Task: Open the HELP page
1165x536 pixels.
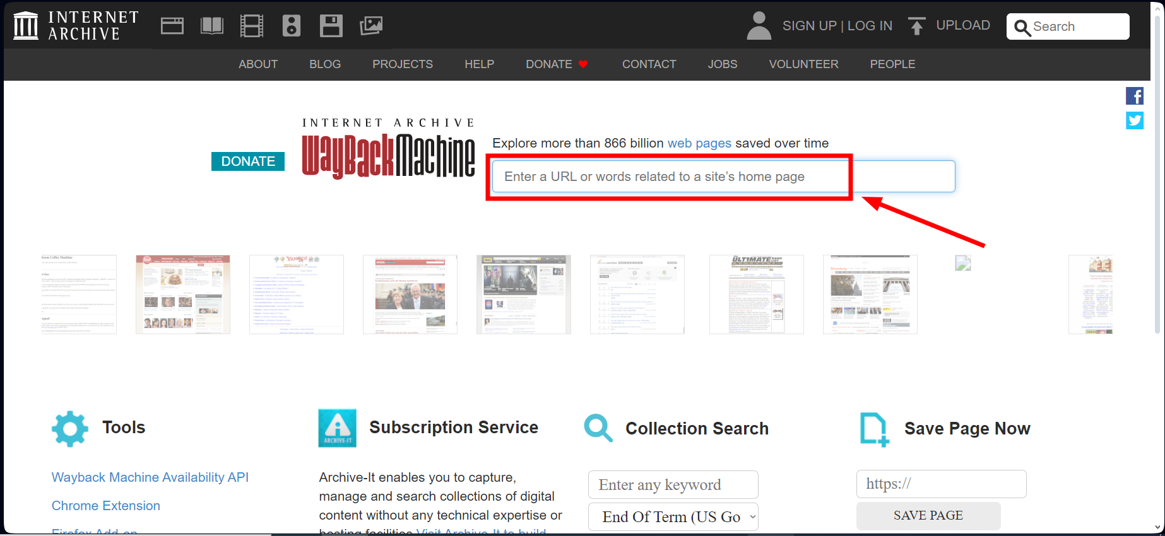Action: (x=480, y=64)
